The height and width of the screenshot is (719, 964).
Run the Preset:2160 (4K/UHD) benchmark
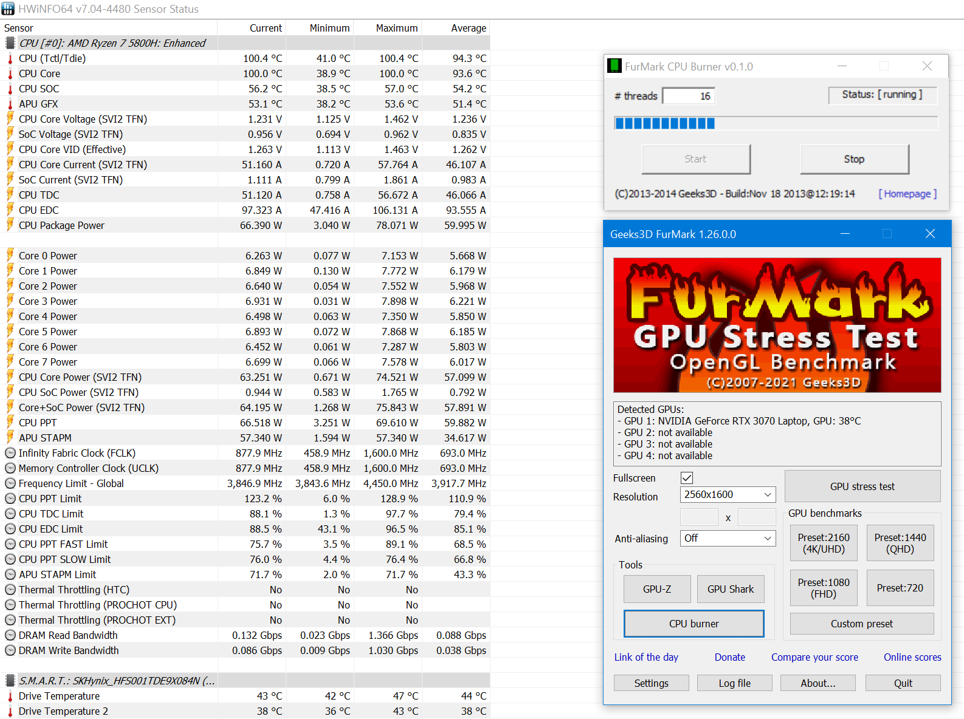(824, 543)
